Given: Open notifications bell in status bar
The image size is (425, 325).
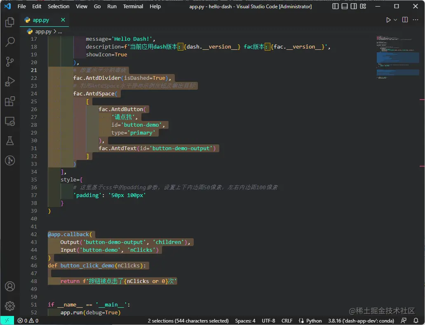Looking at the screenshot, I should (x=416, y=320).
